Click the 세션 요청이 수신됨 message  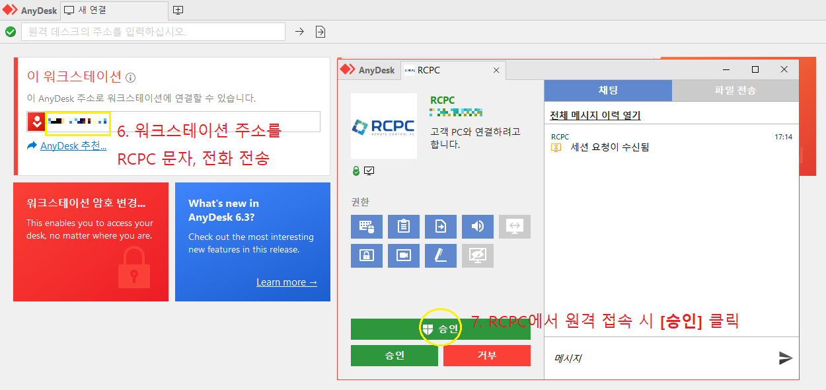point(610,147)
